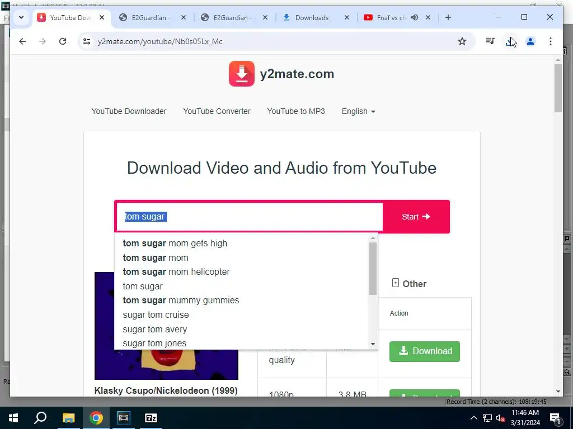Switch to the Fnaf vs YouTube tab
Screen dimensions: 573x429
click(391, 17)
